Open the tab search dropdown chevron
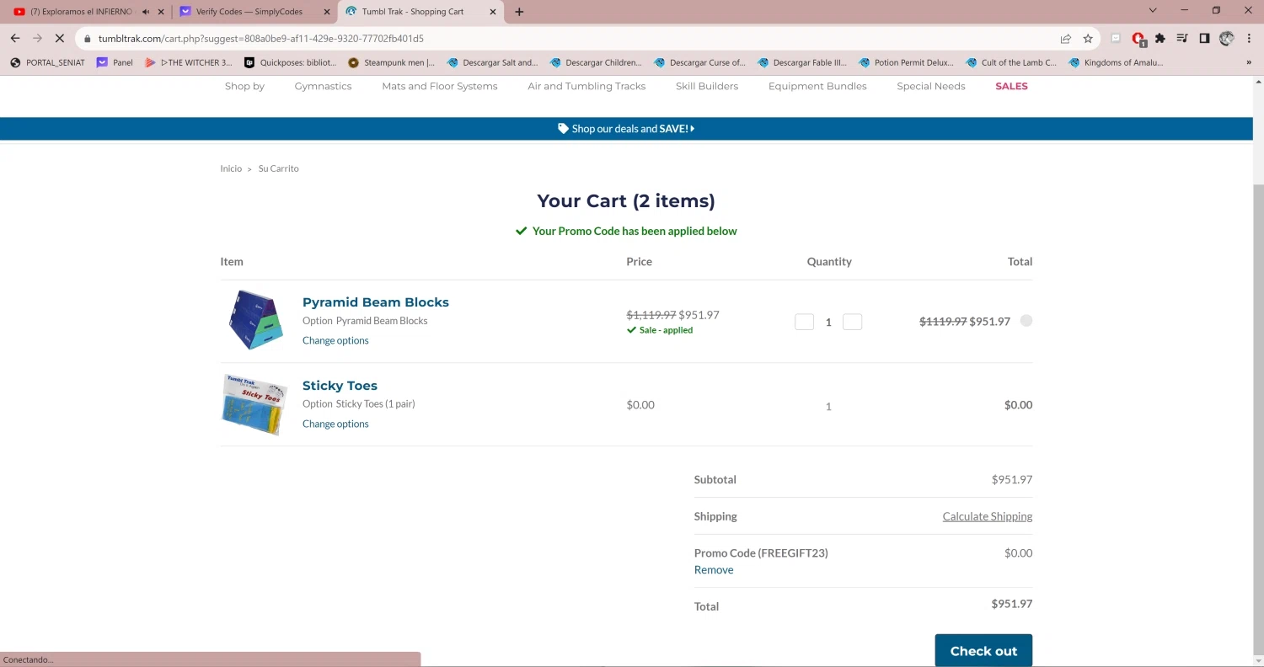The image size is (1264, 667). point(1153,10)
